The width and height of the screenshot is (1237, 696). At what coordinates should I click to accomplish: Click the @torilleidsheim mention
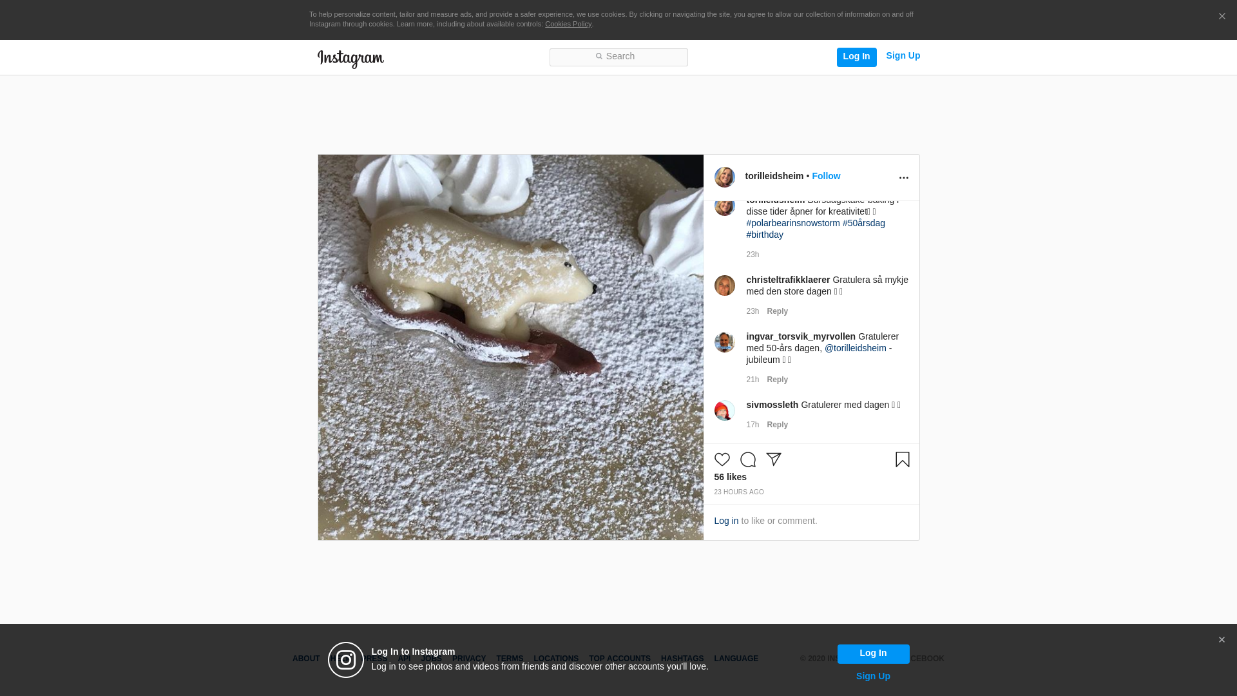856,349
